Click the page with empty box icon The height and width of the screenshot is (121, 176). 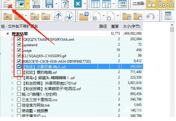pos(111,16)
